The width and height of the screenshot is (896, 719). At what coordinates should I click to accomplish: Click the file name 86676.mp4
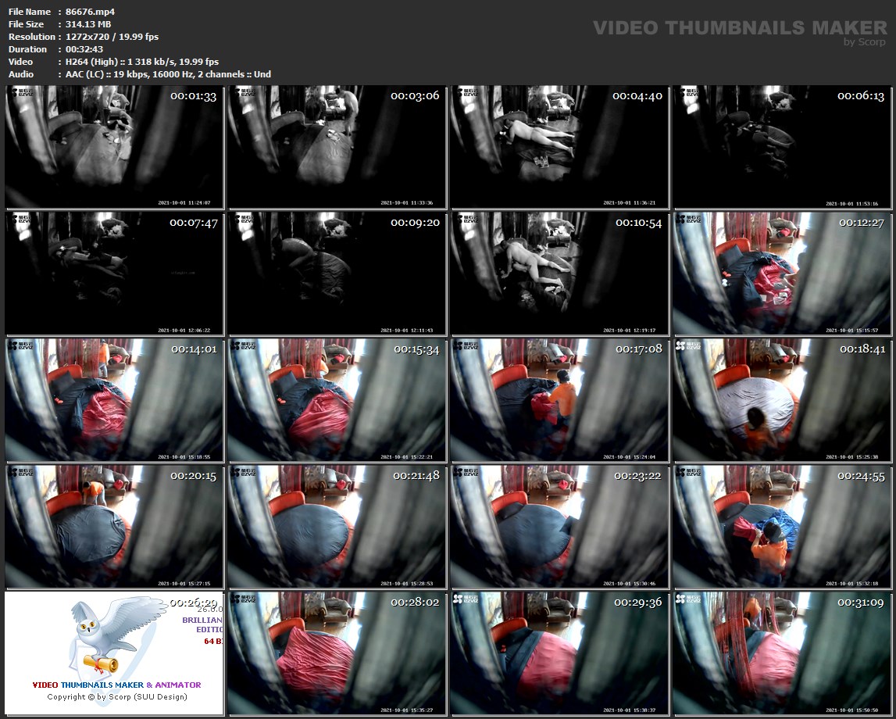[x=91, y=12]
